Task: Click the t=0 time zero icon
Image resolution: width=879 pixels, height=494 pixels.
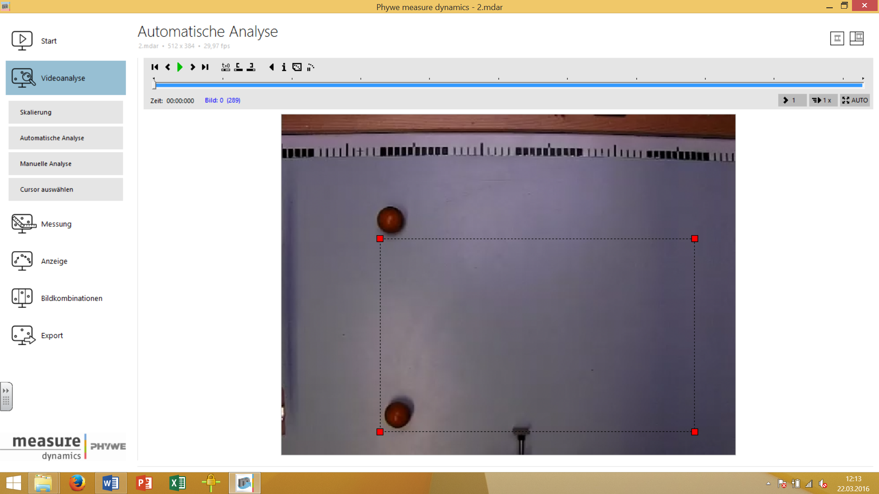Action: [226, 67]
